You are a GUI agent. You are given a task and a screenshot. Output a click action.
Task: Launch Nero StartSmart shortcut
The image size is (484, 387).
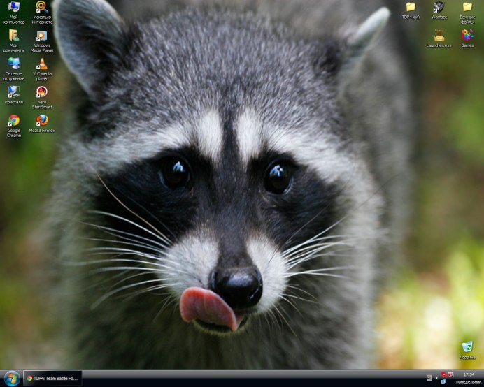42,97
